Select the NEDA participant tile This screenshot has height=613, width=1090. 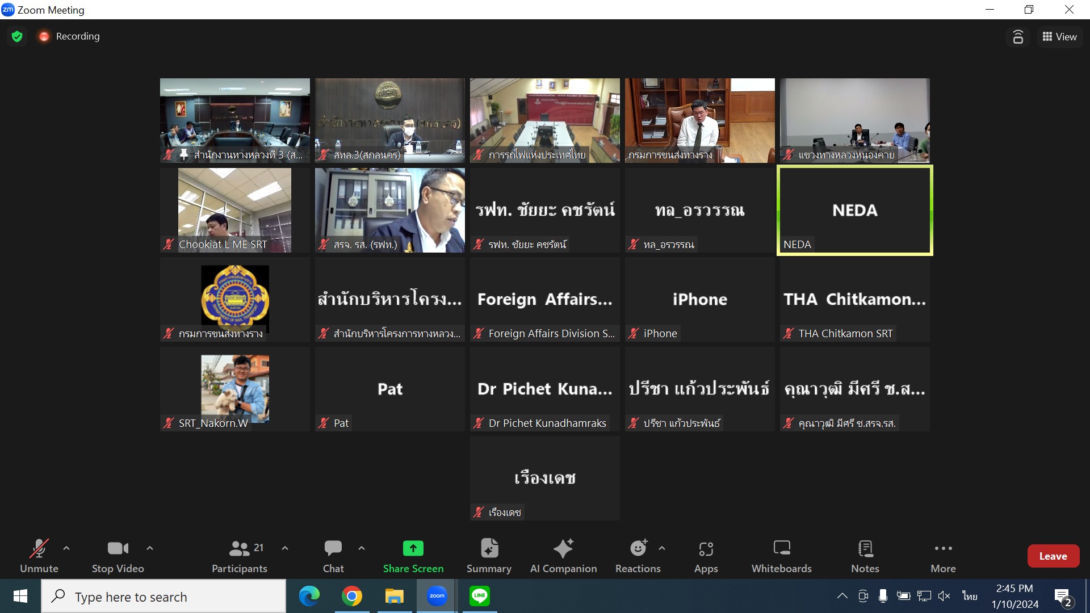click(854, 210)
